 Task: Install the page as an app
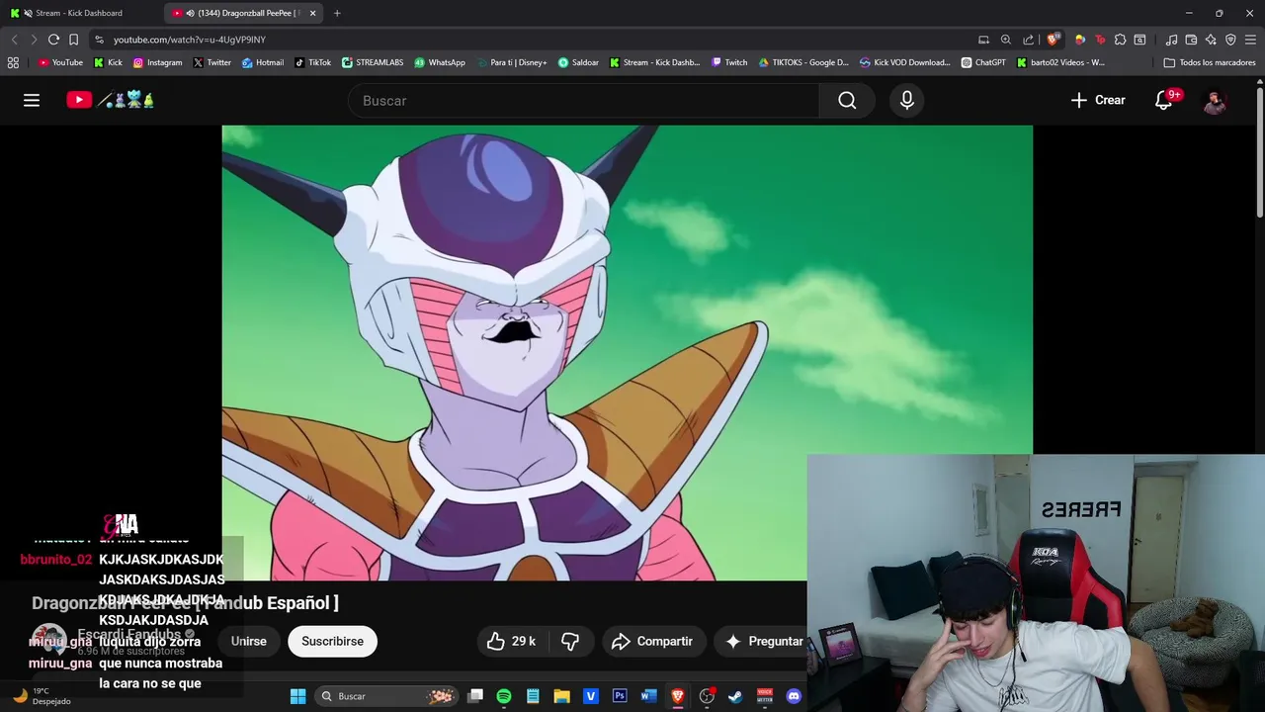pos(983,40)
